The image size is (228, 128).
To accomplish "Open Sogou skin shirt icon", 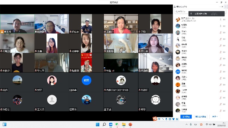I will click(173, 119).
